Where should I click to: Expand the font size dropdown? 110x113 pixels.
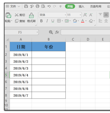(80, 15)
